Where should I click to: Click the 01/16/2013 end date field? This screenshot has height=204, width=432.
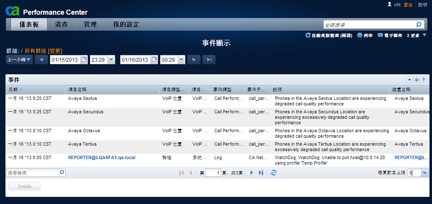point(136,60)
